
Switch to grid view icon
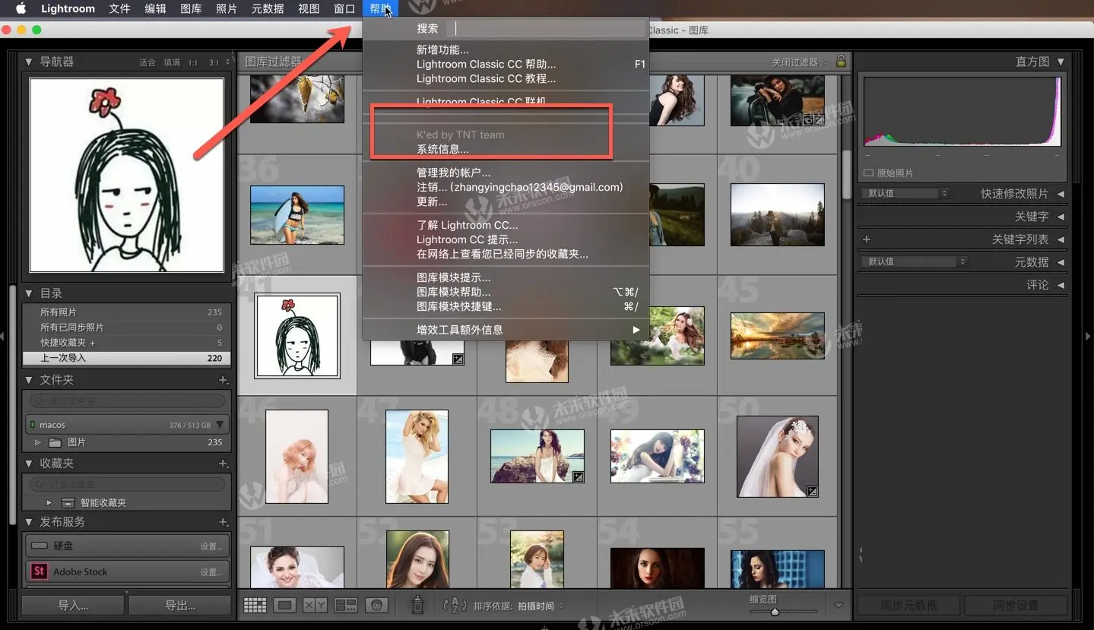click(x=255, y=606)
